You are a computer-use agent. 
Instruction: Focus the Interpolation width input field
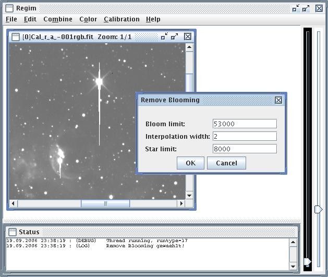click(245, 136)
